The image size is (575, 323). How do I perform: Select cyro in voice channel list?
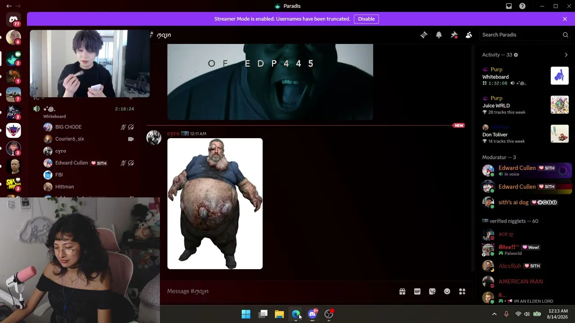click(x=88, y=151)
